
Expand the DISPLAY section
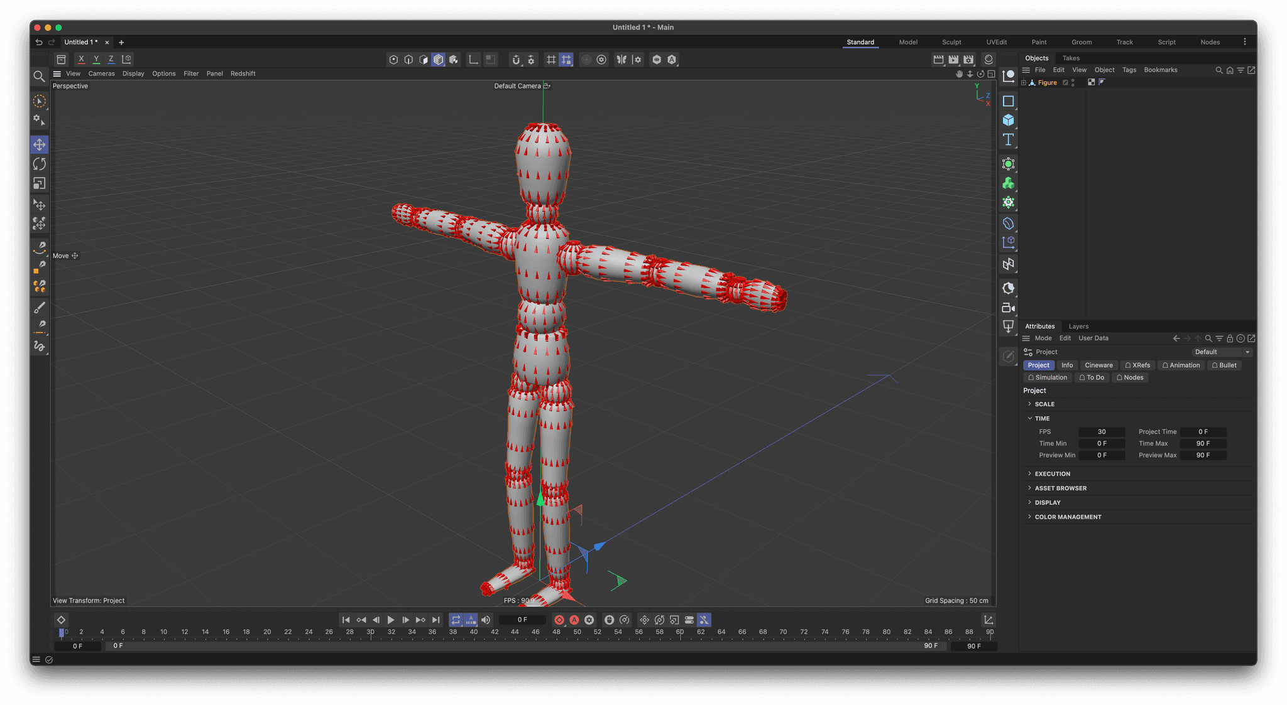1029,502
